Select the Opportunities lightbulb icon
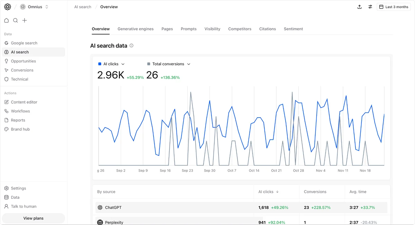 tap(7, 61)
